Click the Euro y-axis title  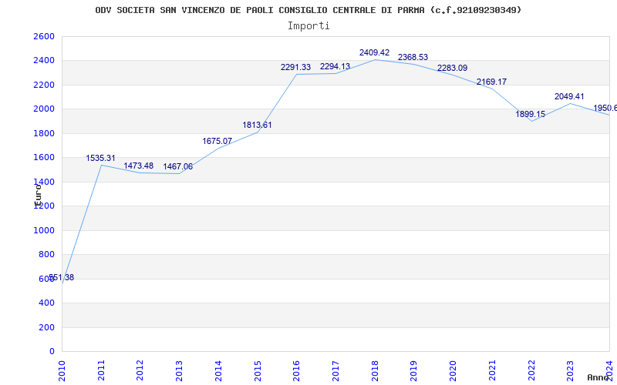coord(38,194)
